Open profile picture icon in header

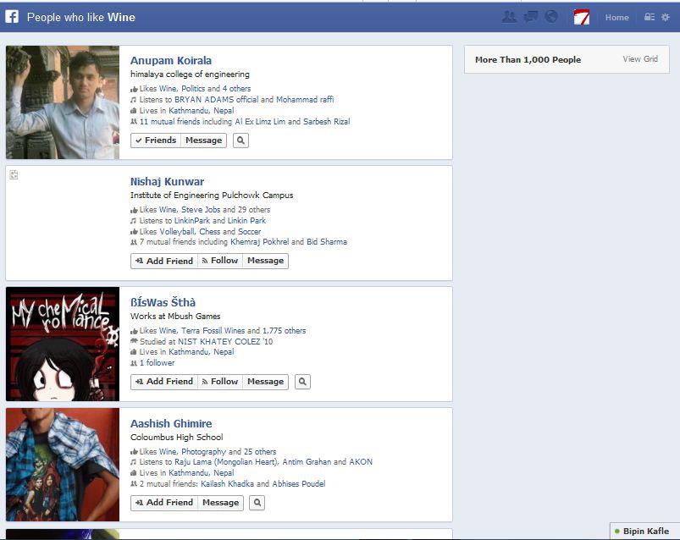pos(582,17)
